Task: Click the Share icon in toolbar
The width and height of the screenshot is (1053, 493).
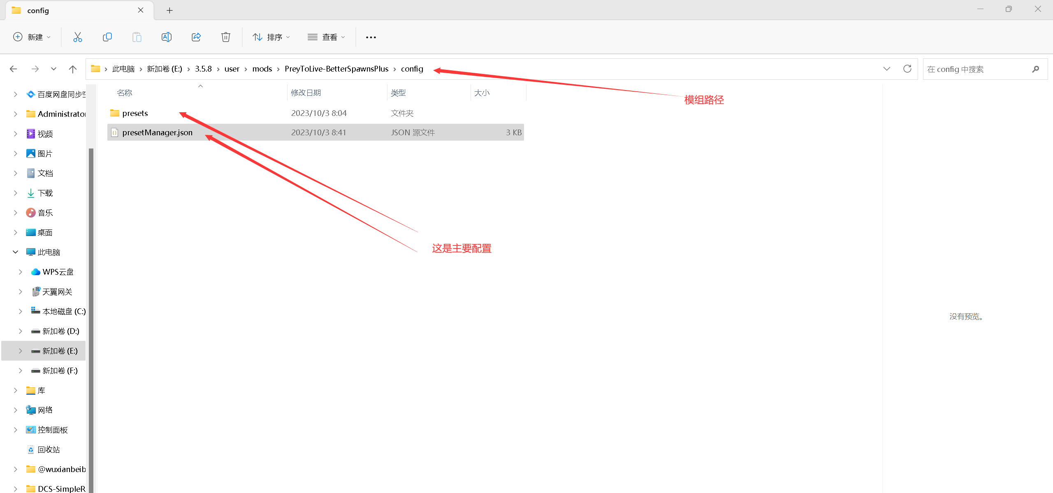Action: [x=196, y=37]
